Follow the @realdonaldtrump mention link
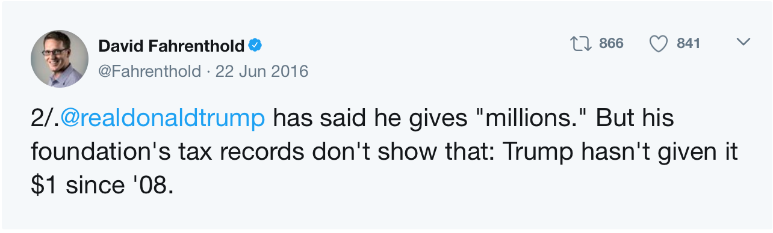 (x=163, y=119)
